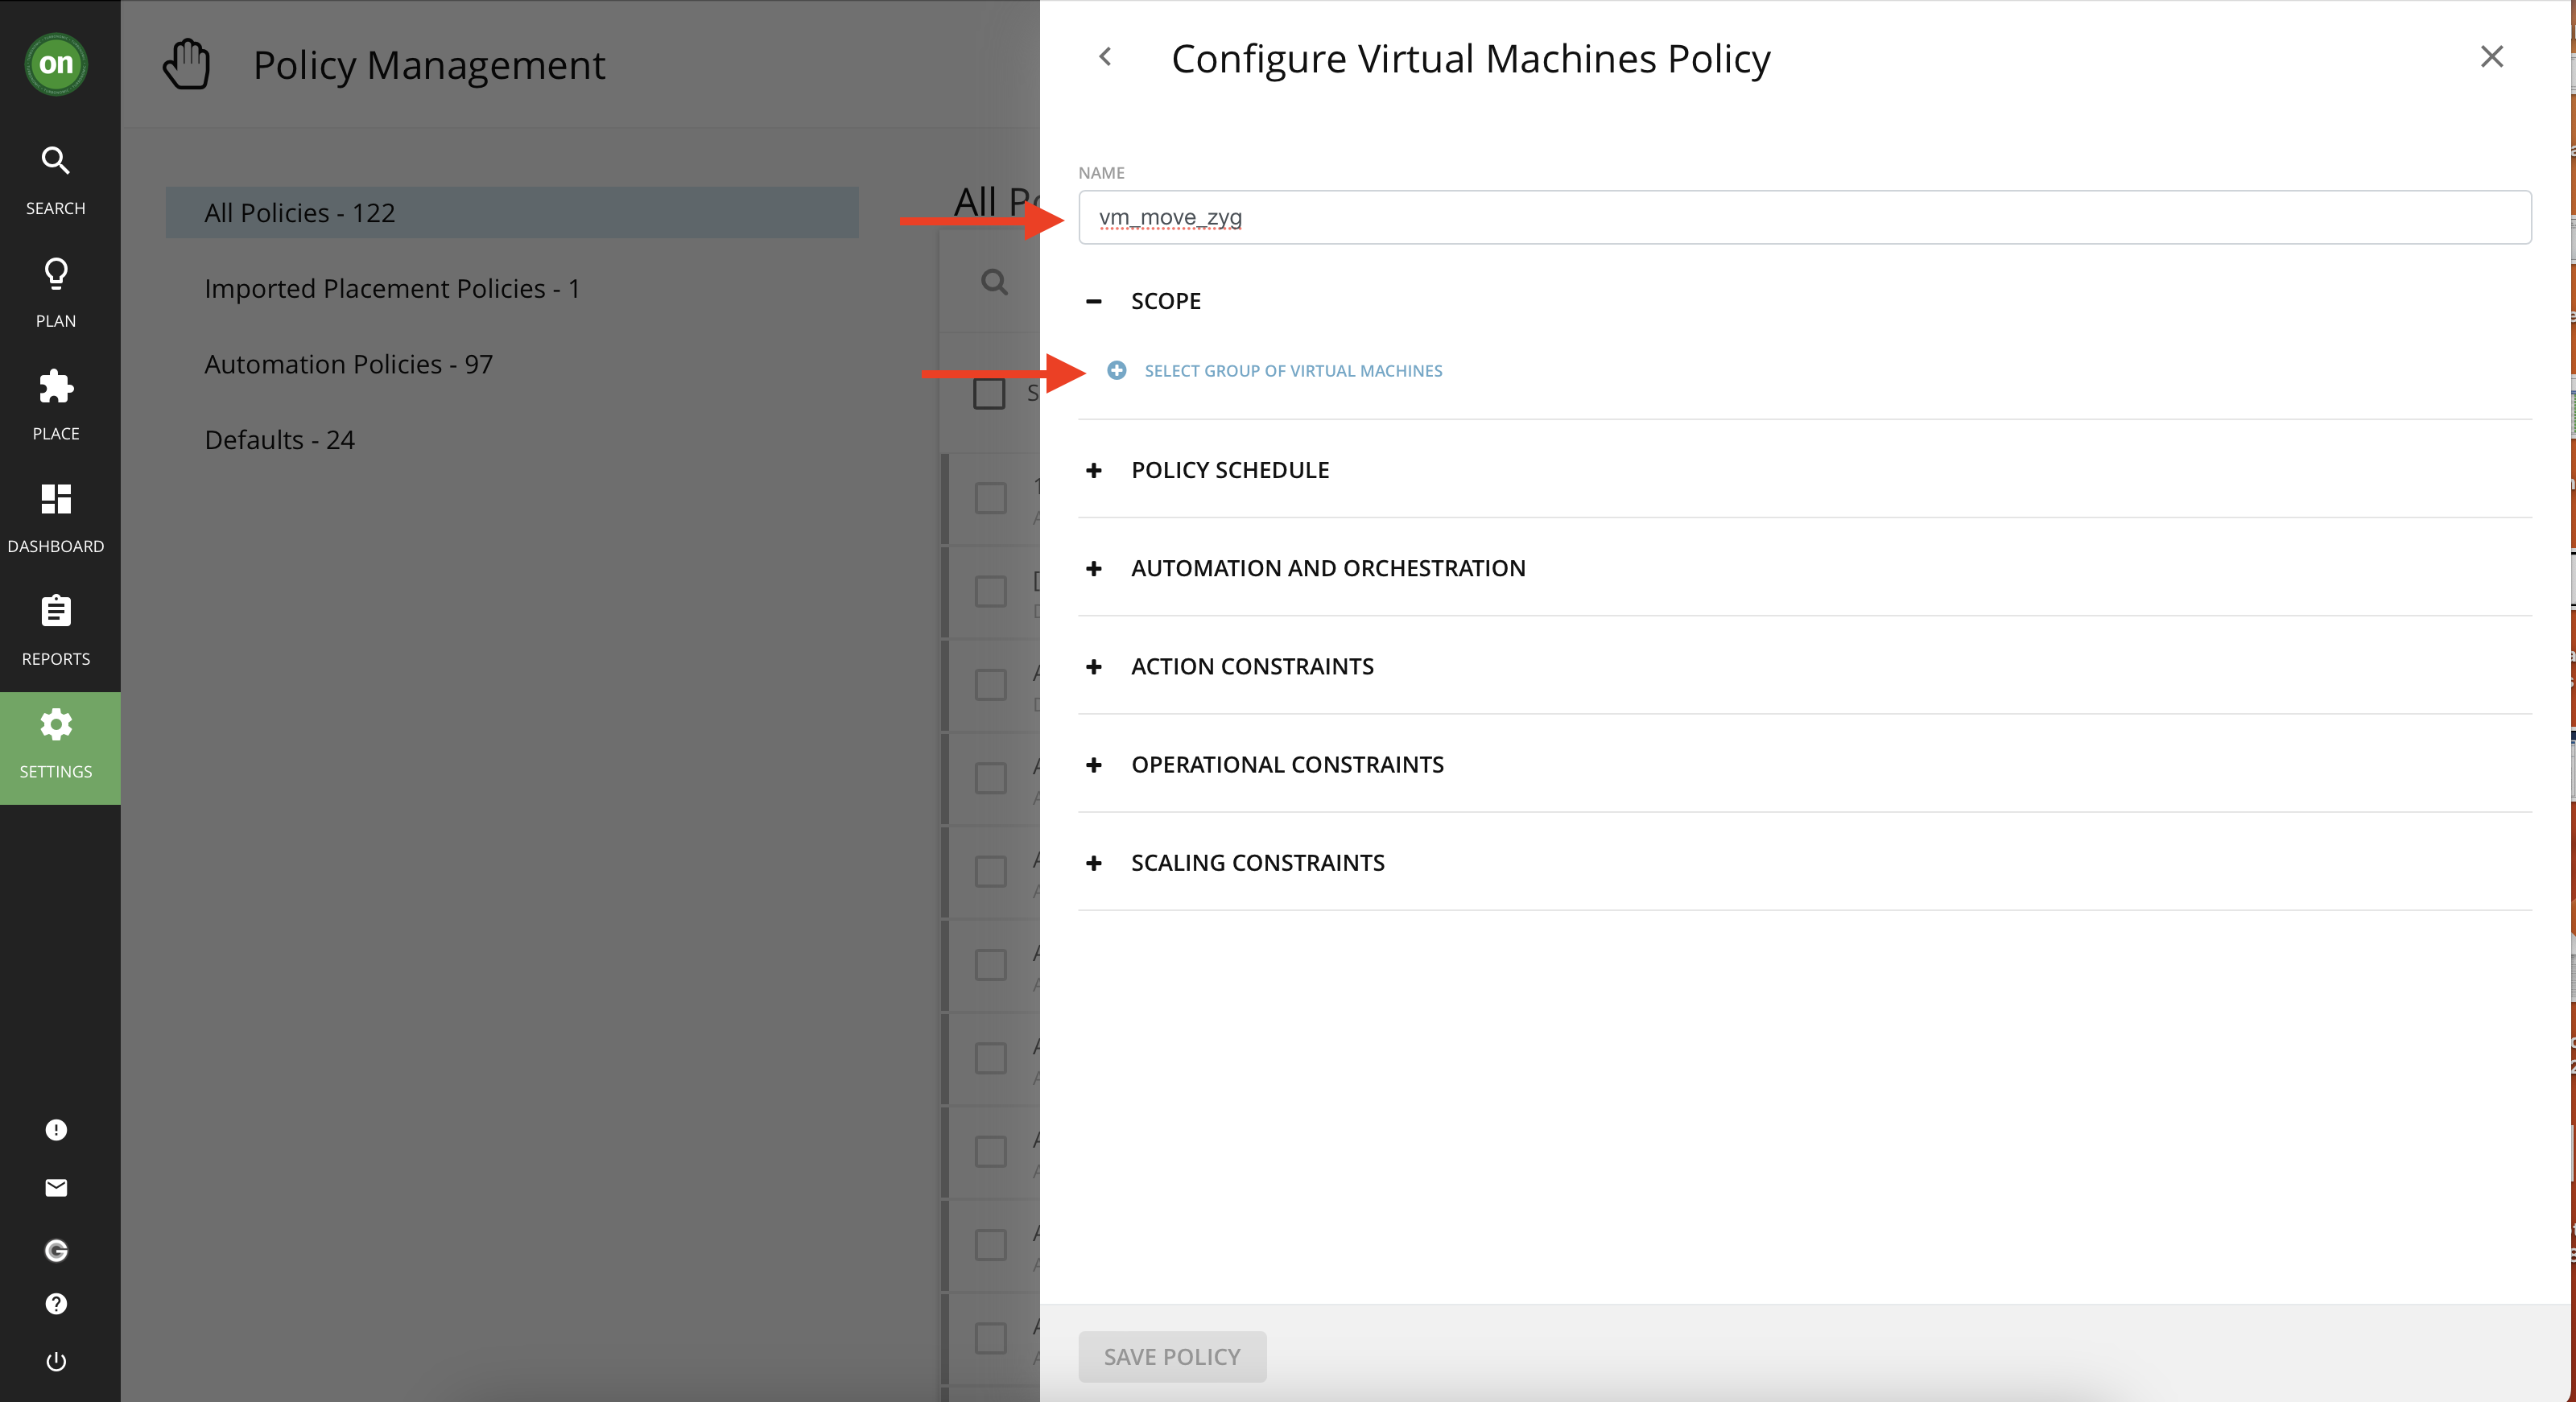2576x1402 pixels.
Task: Click the Configure Virtual Machines Policy heading
Action: (x=1471, y=58)
